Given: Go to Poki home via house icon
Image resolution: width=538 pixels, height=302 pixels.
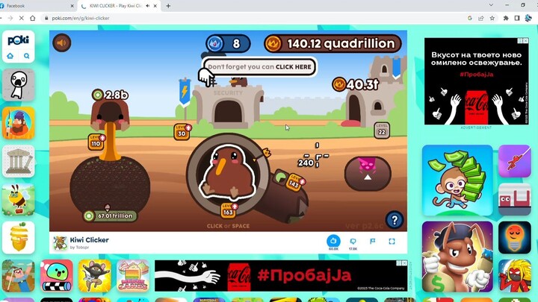Looking at the screenshot, I should [x=10, y=56].
